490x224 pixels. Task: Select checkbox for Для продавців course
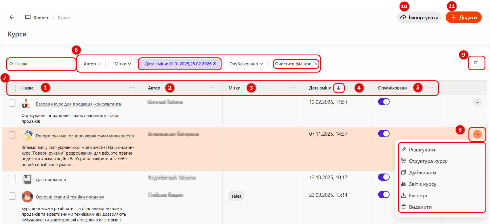[x=12, y=179]
